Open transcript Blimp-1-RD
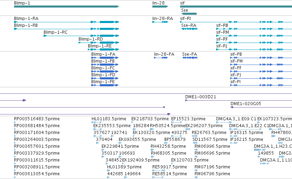The image size is (292, 179). (x=91, y=39)
